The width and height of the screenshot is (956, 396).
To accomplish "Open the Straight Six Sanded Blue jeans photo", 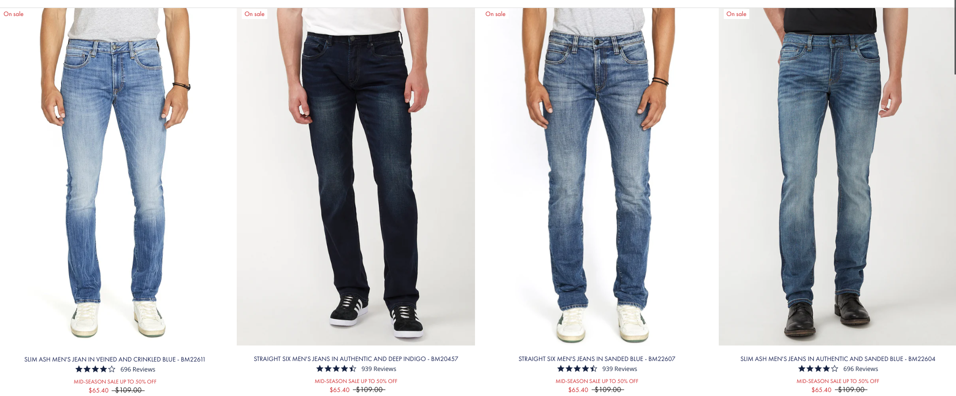I will pos(597,176).
